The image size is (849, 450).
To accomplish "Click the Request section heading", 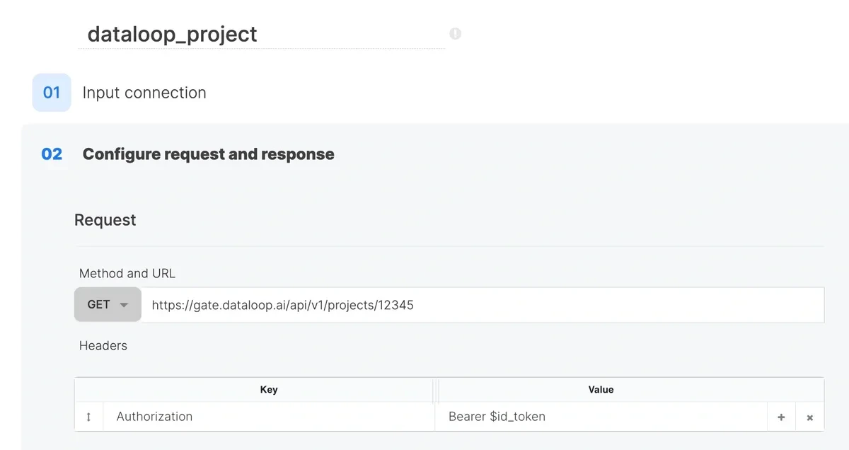I will 105,220.
